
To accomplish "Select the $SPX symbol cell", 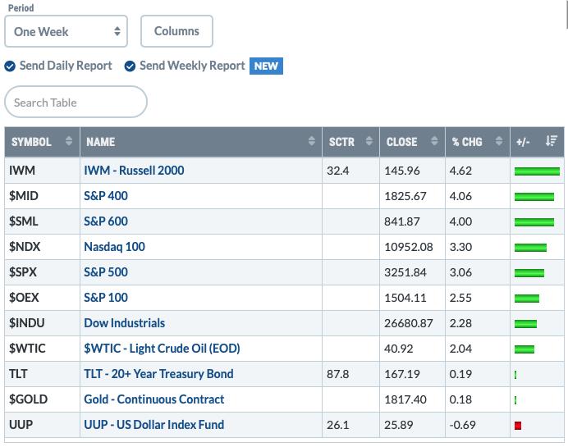I will point(42,272).
